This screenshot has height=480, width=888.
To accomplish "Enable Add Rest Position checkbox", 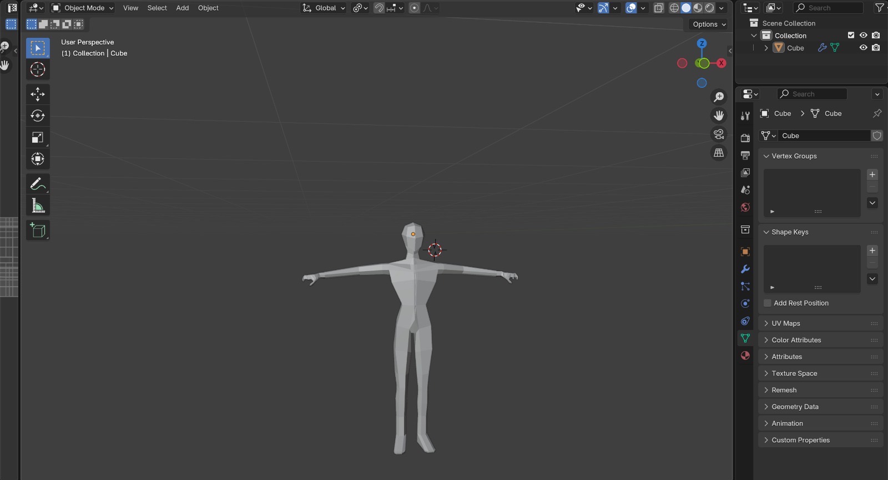I will [768, 303].
